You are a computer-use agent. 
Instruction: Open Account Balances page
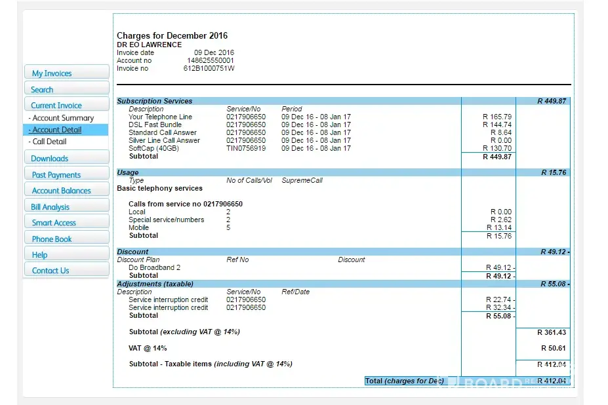pyautogui.click(x=66, y=191)
